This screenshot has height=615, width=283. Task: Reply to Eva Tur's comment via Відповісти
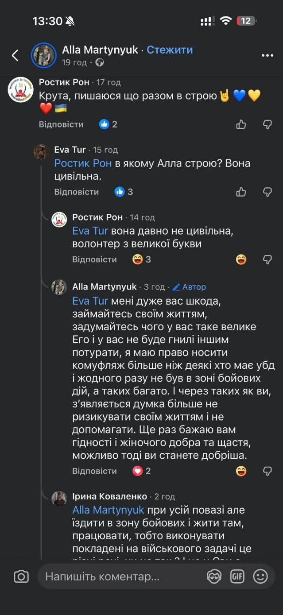click(x=76, y=192)
